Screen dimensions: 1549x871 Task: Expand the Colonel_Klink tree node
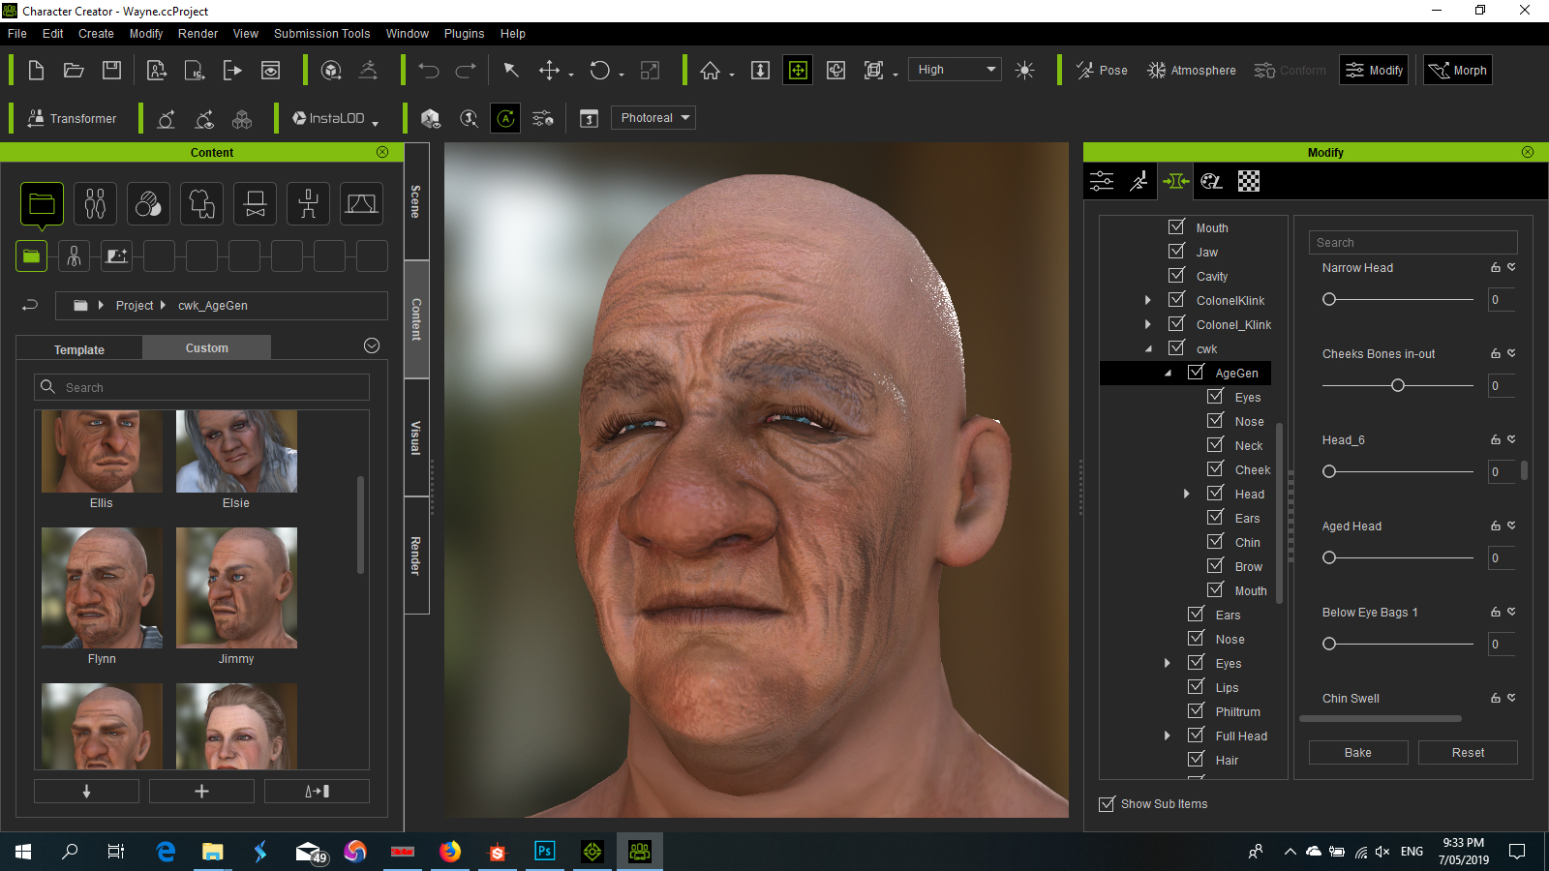coord(1148,324)
